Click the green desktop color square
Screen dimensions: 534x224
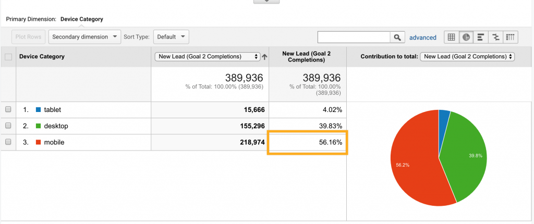38,126
